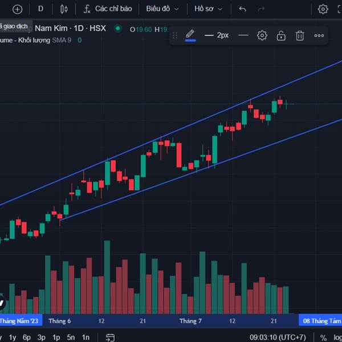Select the 3p time range
This screenshot has width=342, height=342.
coord(41,337)
